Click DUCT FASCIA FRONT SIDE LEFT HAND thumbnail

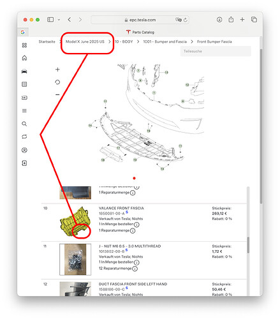point(75,289)
